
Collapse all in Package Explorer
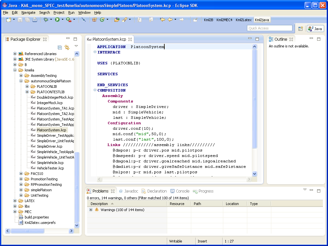pyautogui.click(x=60, y=47)
